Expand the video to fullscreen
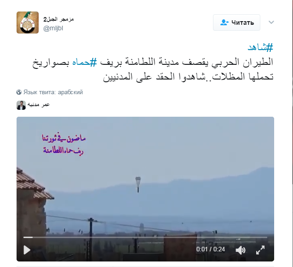 click(260, 250)
